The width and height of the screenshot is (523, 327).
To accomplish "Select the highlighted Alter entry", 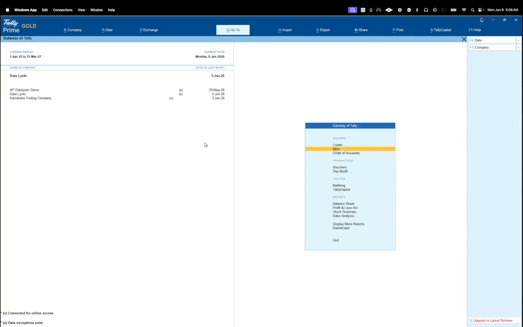I will point(350,149).
